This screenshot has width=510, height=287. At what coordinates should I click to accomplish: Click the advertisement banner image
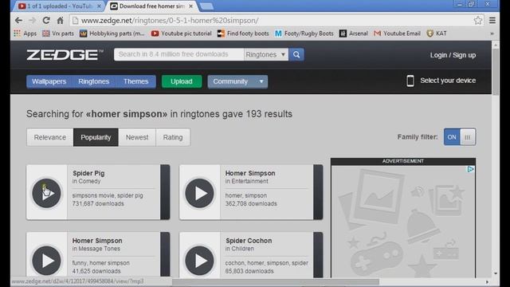point(403,222)
